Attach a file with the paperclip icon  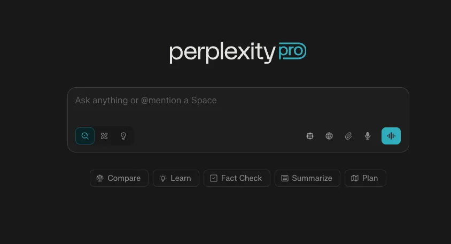pyautogui.click(x=348, y=136)
